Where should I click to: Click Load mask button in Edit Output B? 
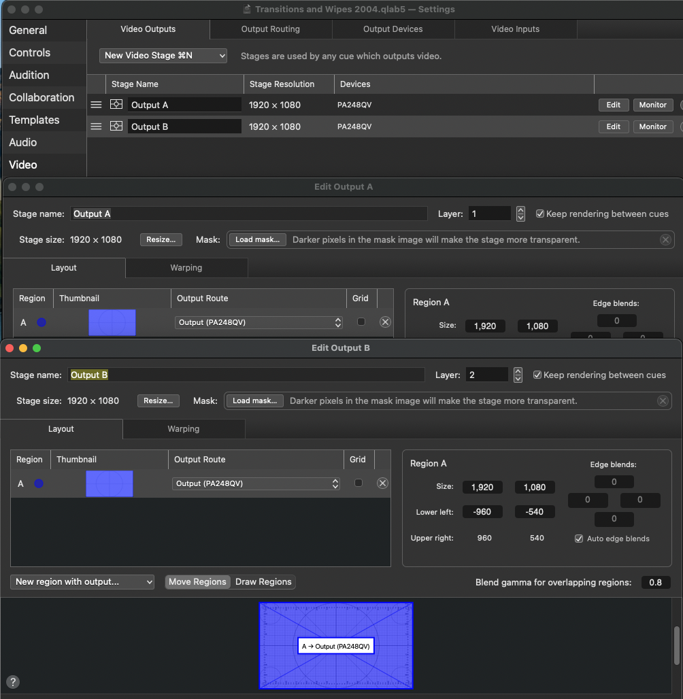[254, 401]
